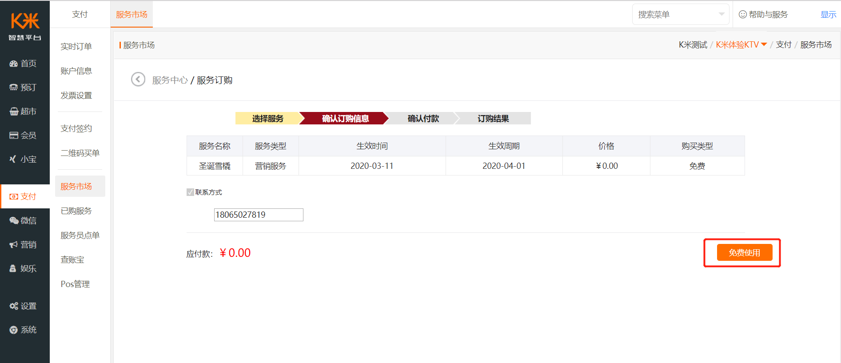Open 发票设置 in the submenu
The height and width of the screenshot is (363, 841).
click(x=76, y=96)
